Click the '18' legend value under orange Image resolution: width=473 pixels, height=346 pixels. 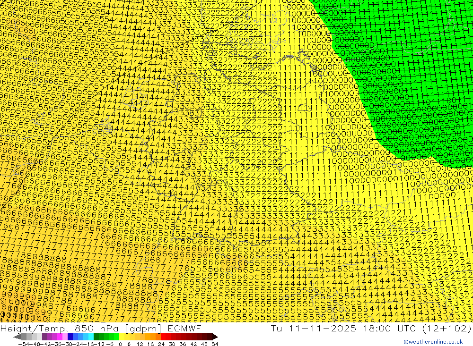point(150,344)
